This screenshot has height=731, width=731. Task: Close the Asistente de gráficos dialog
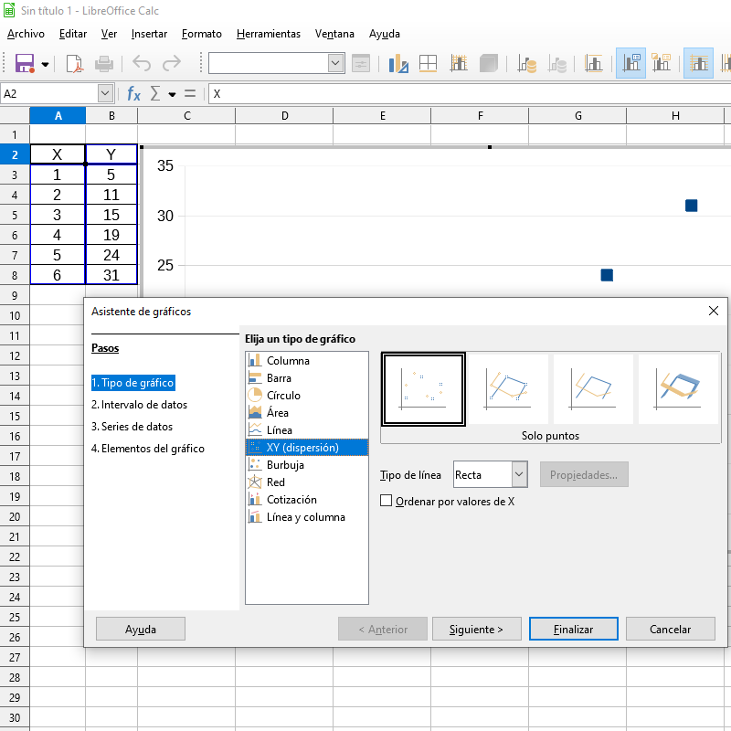[x=714, y=311]
